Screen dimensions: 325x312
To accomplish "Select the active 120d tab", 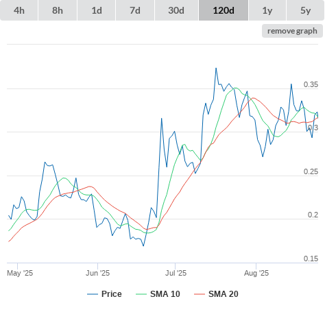I will coord(224,10).
